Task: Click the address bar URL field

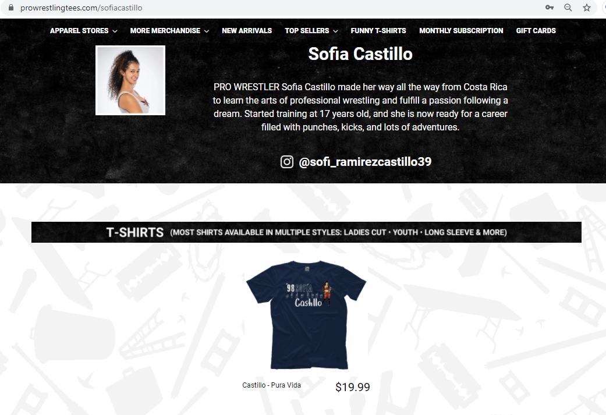Action: tap(271, 8)
